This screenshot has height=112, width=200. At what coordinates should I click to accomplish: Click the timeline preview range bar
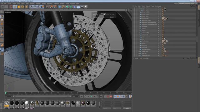42,96
